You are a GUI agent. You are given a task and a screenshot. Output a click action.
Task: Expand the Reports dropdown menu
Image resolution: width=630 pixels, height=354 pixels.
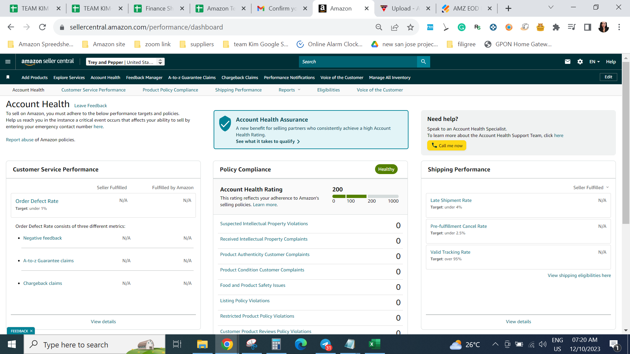point(289,90)
